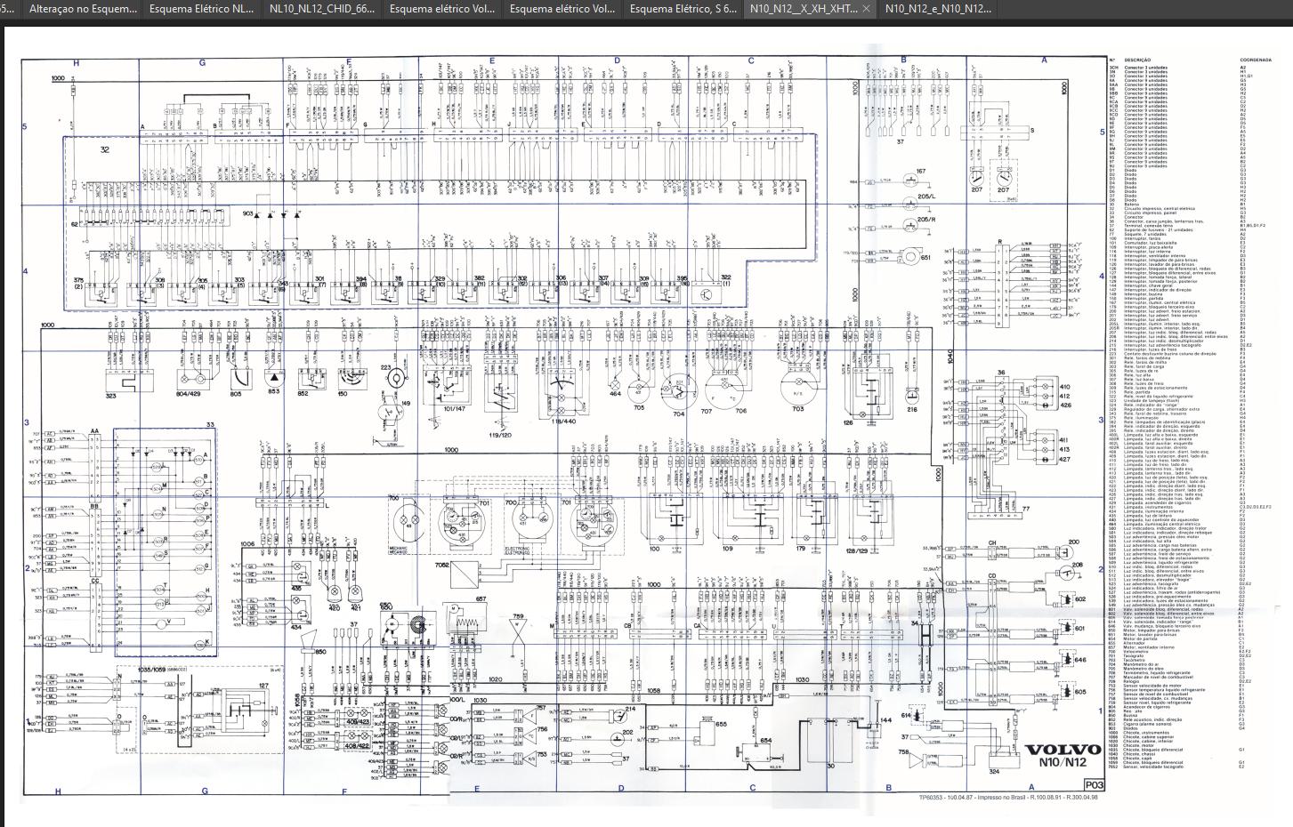
Task: Click the "127" switch label
Action: click(x=263, y=686)
